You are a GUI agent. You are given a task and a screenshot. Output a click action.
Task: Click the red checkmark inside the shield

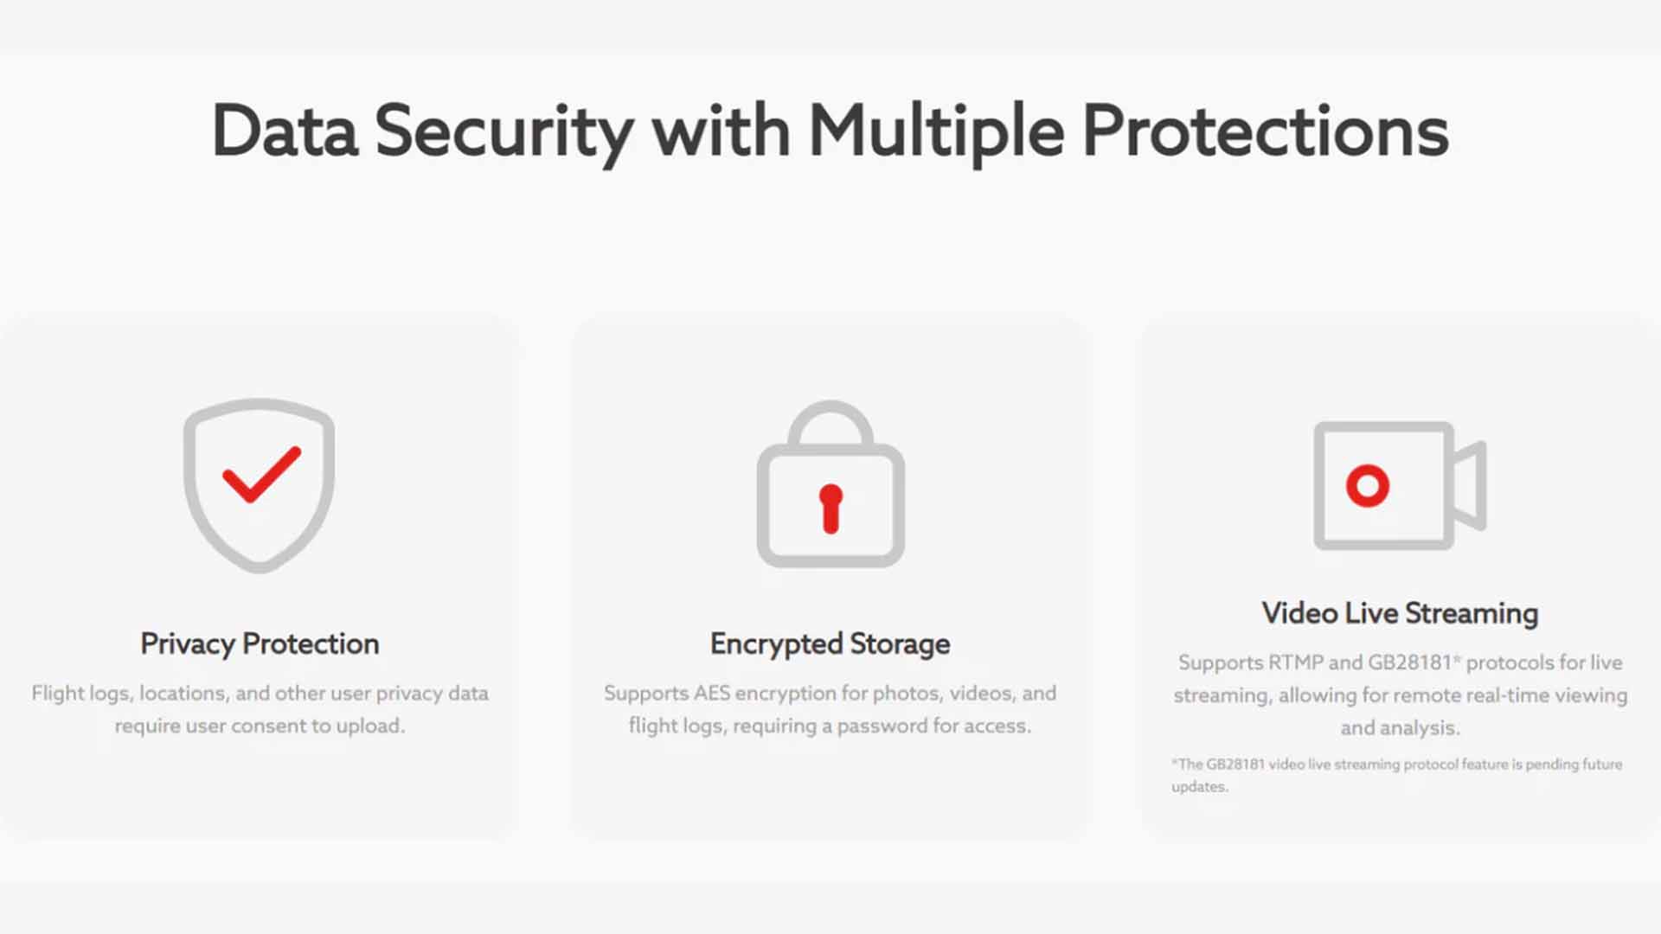click(262, 475)
